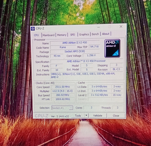Click the Core Speed value '2511.50 MHz'

(x=63, y=87)
